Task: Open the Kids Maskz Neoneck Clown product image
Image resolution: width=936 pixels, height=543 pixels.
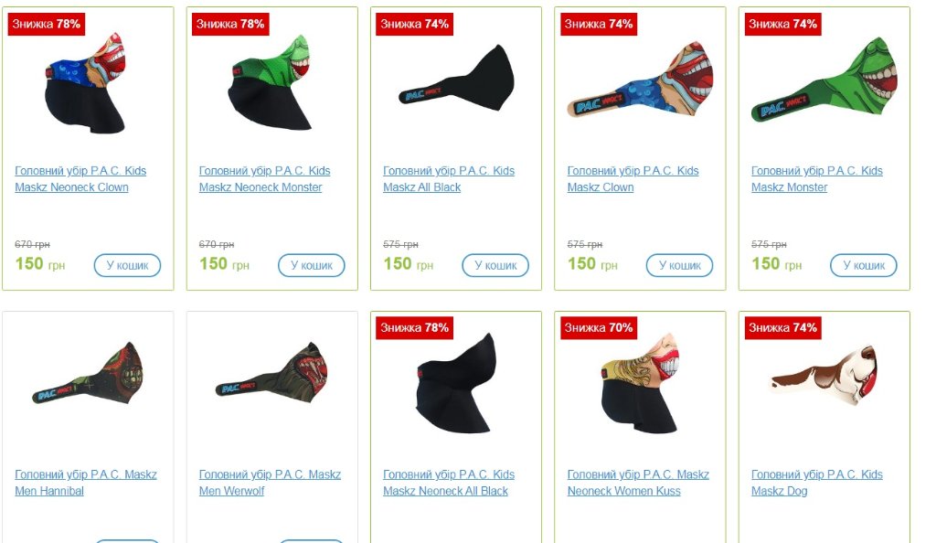Action: click(x=86, y=83)
